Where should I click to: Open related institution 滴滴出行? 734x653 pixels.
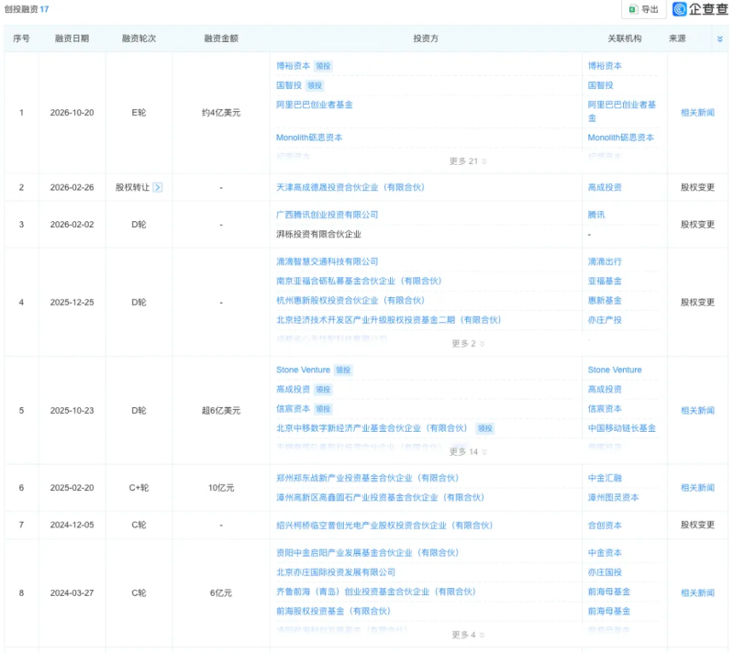tap(605, 261)
